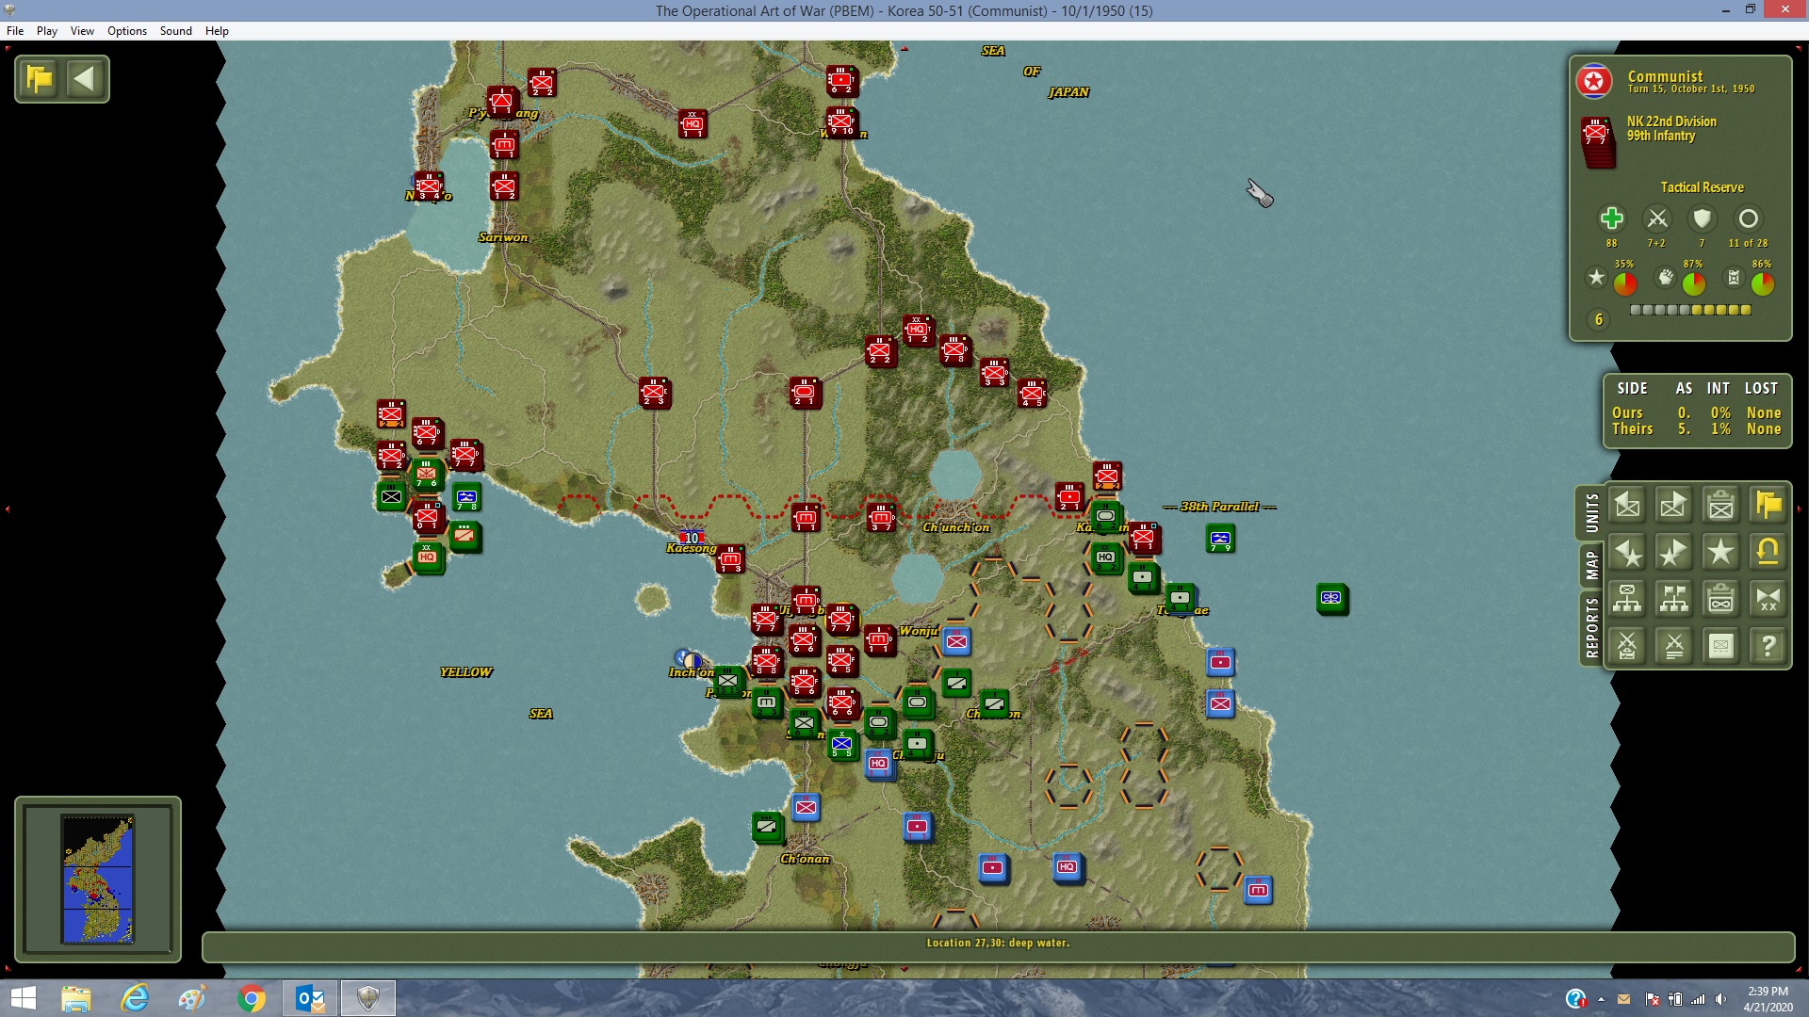The height and width of the screenshot is (1017, 1809).
Task: Click the XX division bowtie icon
Action: click(1768, 599)
